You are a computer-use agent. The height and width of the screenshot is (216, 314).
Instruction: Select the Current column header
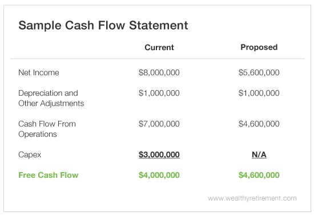[x=159, y=47]
